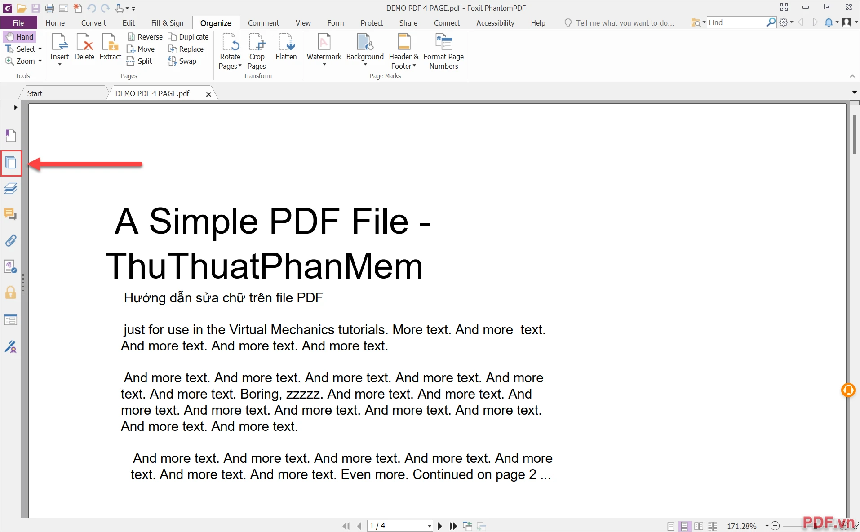860x532 pixels.
Task: Expand the Watermark dropdown
Action: pyautogui.click(x=324, y=65)
